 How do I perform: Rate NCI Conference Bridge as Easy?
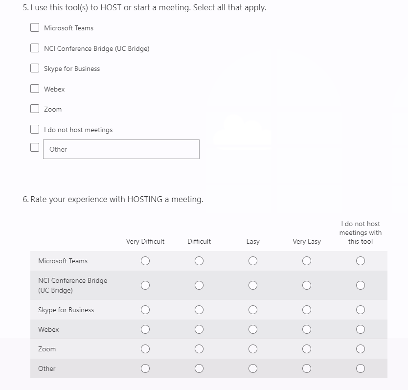click(x=253, y=285)
